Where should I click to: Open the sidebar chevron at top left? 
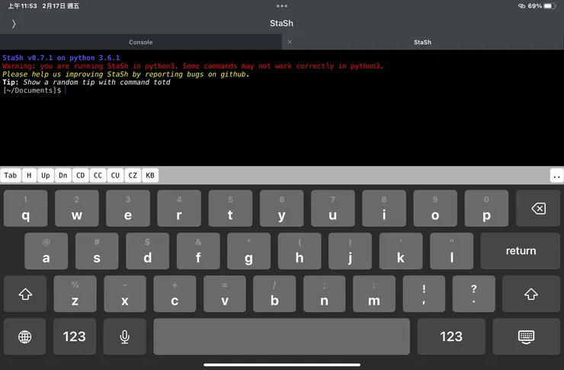pyautogui.click(x=14, y=24)
